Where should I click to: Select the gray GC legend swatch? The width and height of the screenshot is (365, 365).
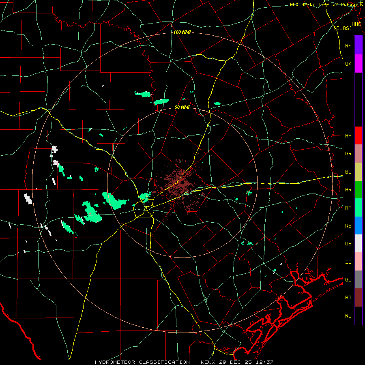point(358,279)
